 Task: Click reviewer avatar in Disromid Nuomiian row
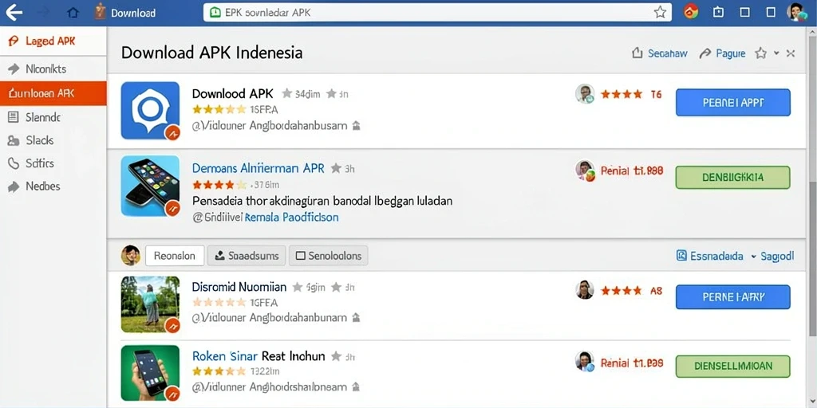point(585,290)
